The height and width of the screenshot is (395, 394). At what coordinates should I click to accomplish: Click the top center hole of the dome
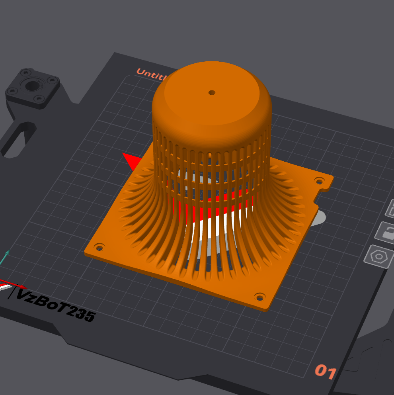pyautogui.click(x=212, y=92)
